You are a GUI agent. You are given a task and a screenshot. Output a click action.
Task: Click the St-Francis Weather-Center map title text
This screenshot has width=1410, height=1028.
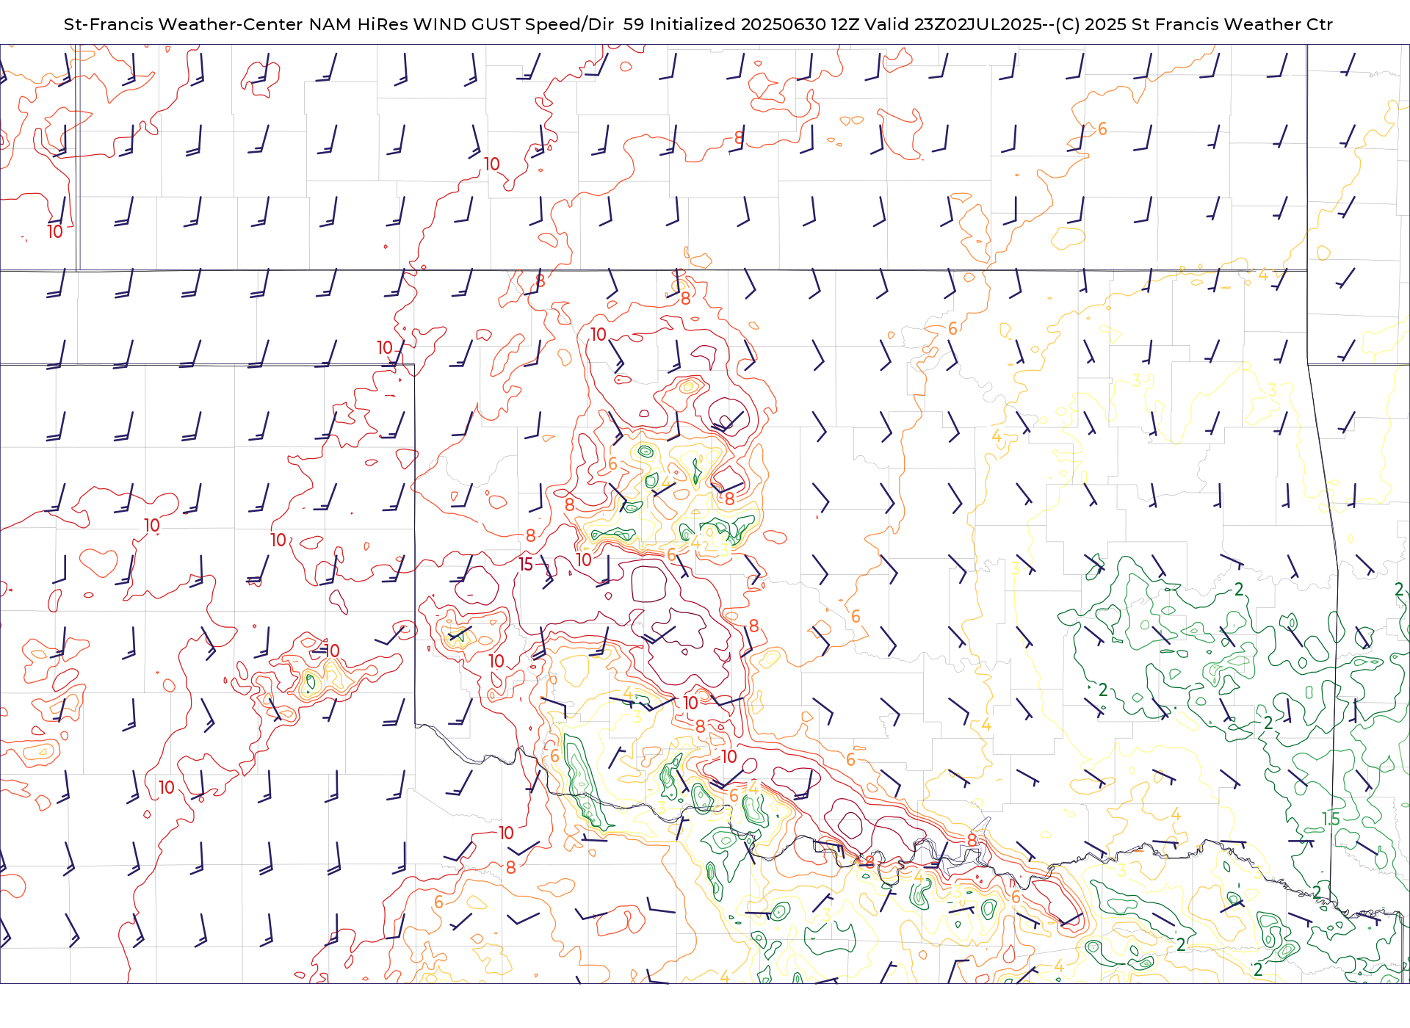coord(698,24)
